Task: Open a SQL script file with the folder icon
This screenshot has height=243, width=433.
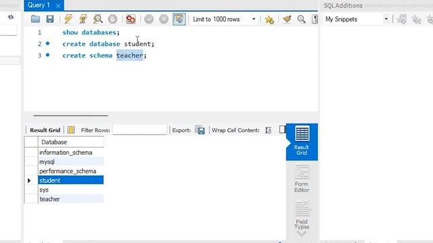Action: 35,19
